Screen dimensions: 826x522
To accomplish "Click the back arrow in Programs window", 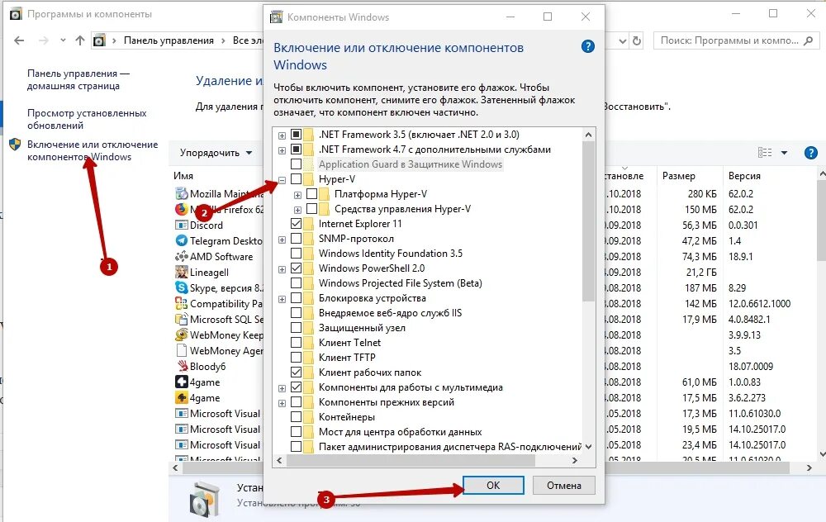I will pos(19,40).
